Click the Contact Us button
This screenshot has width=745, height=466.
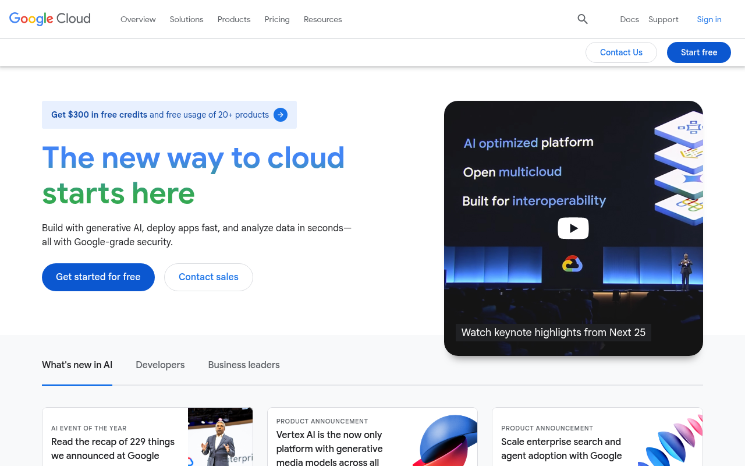coord(621,52)
